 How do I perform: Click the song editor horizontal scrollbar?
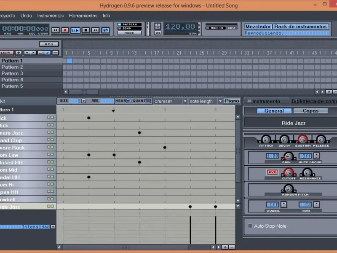pyautogui.click(x=84, y=92)
